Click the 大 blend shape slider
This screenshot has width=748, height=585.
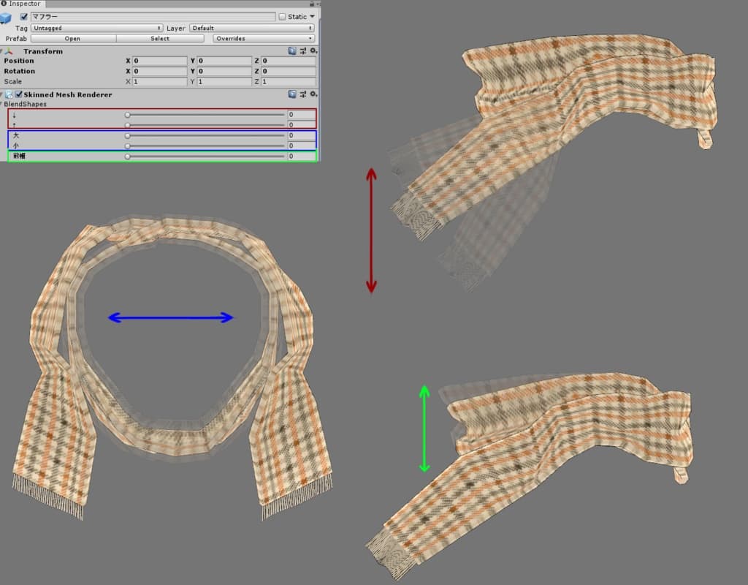[x=205, y=135]
